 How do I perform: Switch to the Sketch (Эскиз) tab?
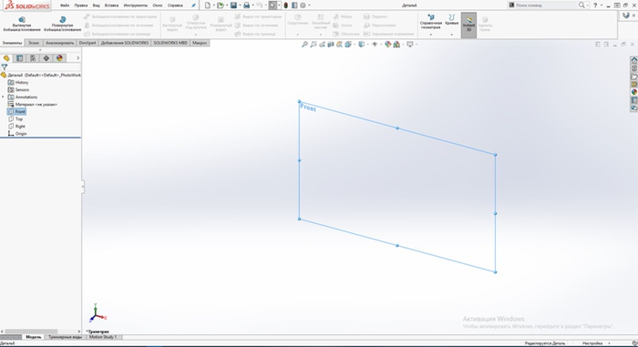(34, 43)
